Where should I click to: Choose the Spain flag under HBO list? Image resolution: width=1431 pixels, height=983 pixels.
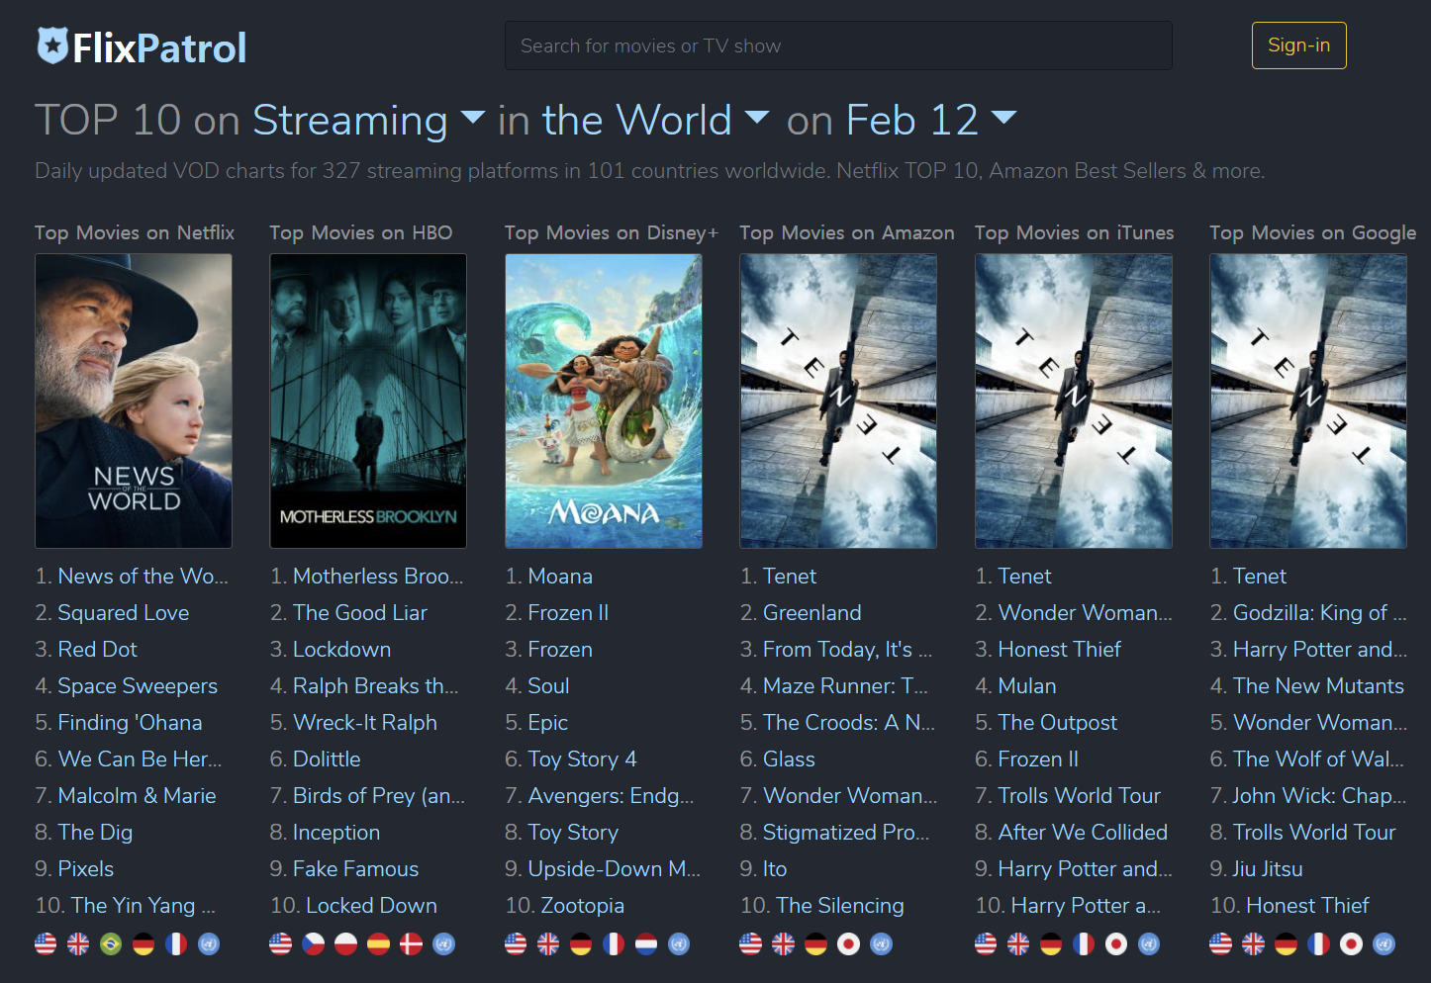378,943
